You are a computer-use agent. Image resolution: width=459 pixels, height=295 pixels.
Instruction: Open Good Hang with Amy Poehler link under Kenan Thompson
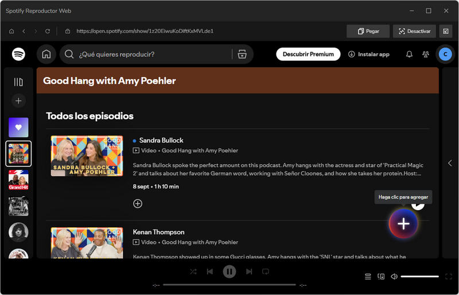coord(200,242)
